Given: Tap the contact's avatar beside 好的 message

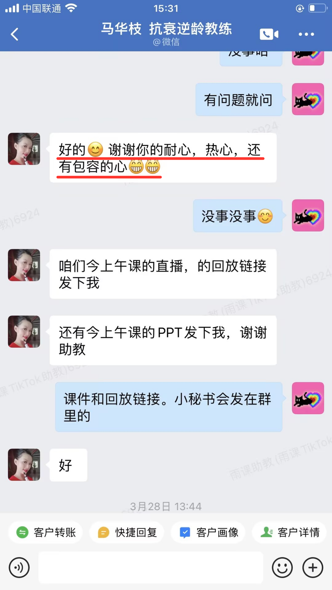Looking at the screenshot, I should pyautogui.click(x=24, y=149).
